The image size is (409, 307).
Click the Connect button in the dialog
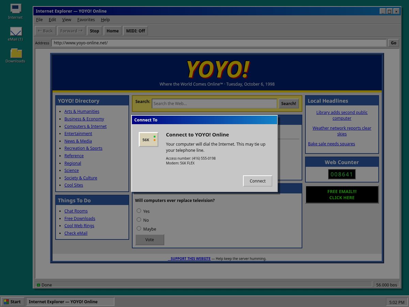tap(258, 181)
